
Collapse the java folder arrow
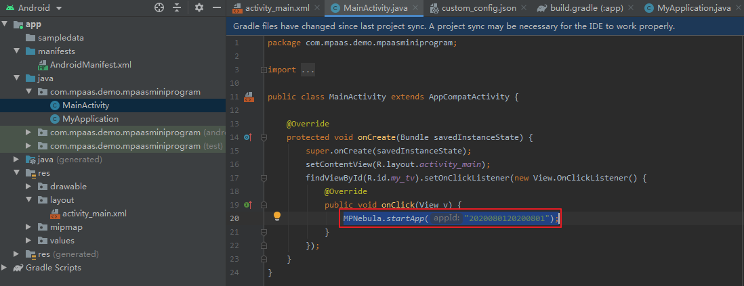click(x=17, y=78)
